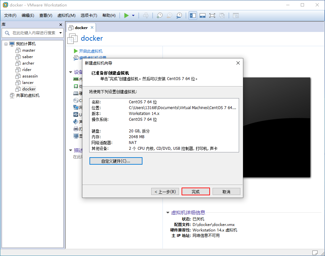The width and height of the screenshot is (325, 256).
Task: Click the magnifier icon in the search box
Action: (x=7, y=33)
